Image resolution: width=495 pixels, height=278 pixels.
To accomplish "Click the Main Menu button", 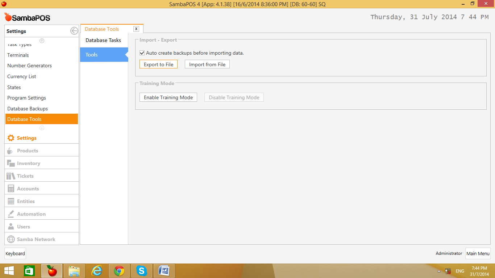I will point(478,253).
